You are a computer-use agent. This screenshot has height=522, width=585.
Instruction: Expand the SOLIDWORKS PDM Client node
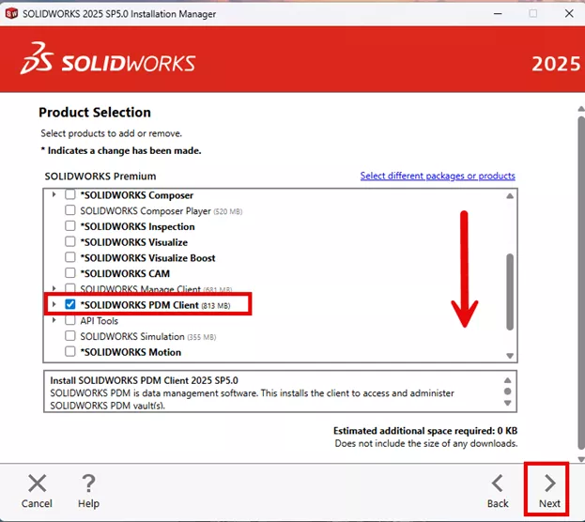point(54,304)
